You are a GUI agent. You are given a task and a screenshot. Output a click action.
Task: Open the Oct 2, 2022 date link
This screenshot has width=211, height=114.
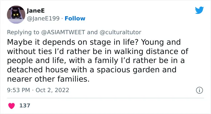[x=52, y=90]
